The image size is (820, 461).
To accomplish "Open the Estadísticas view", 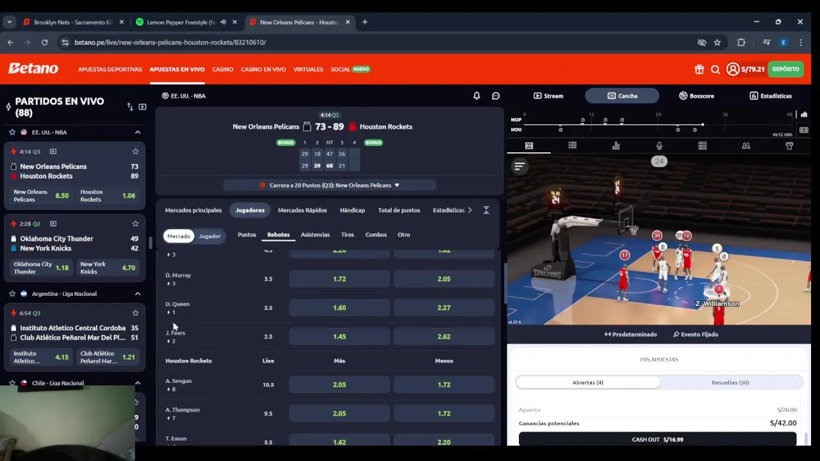I will [771, 95].
